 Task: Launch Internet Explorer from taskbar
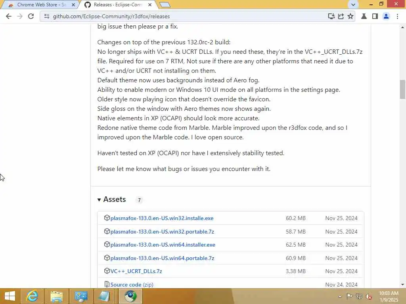(32, 296)
